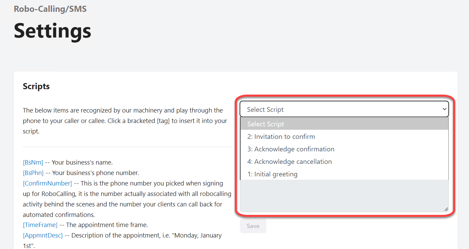Click the [AppmntDesc] appointment description tag
Screen dimensions: 469x249
coord(43,235)
